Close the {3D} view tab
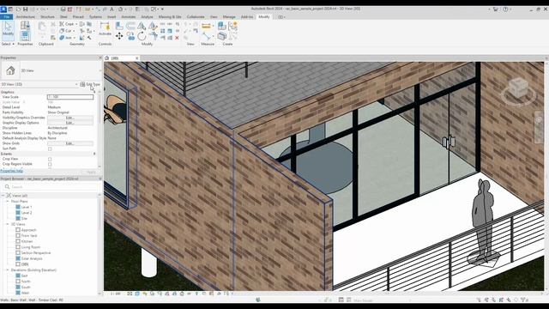The width and height of the screenshot is (549, 309). 137,58
